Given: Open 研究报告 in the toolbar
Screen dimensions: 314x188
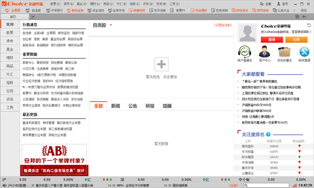Looking at the screenshot, I should [x=261, y=10].
